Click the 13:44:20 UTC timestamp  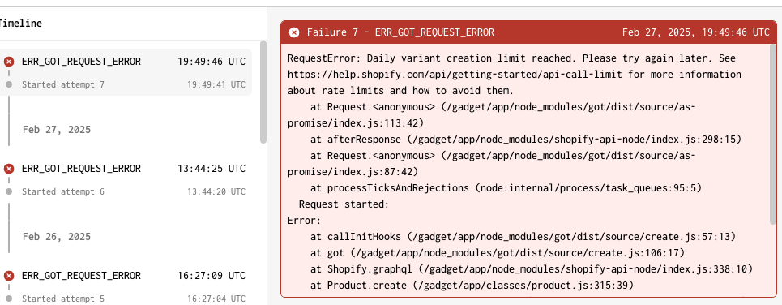[x=216, y=191]
